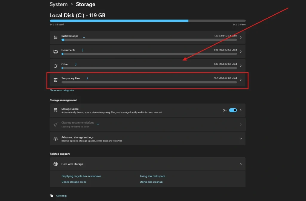The image size is (306, 201).
Task: Click the Help with Storage globe icon
Action: [x=56, y=164]
